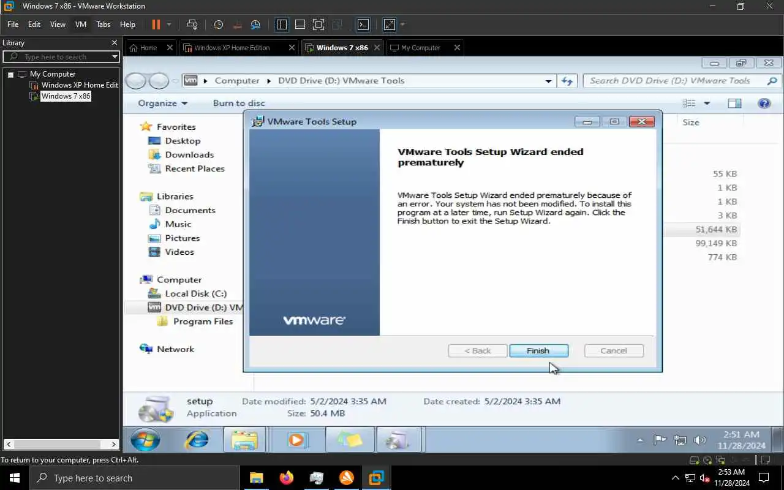
Task: Select Program Files folder in navigation pane
Action: pos(203,322)
